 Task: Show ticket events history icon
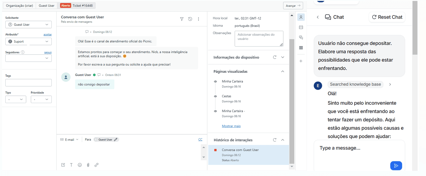(190, 19)
